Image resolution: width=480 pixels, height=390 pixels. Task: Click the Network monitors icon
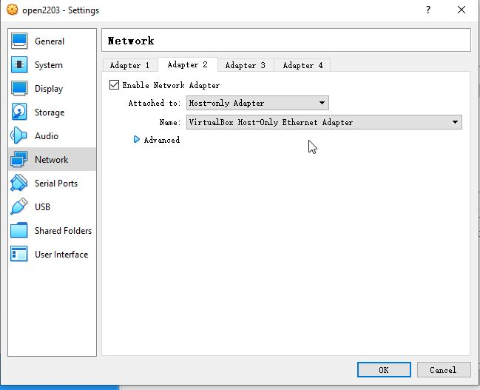click(19, 159)
